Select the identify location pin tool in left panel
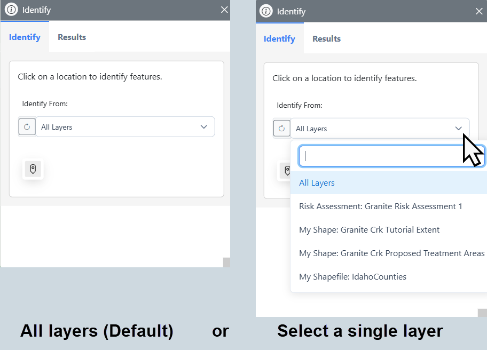The image size is (487, 350). (33, 169)
